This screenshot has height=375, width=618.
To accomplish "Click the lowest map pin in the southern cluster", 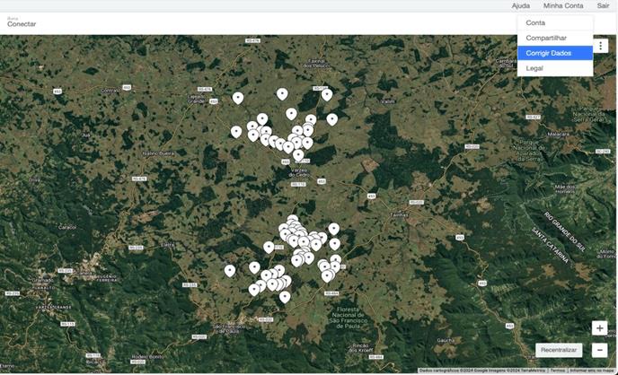I will click(x=285, y=296).
